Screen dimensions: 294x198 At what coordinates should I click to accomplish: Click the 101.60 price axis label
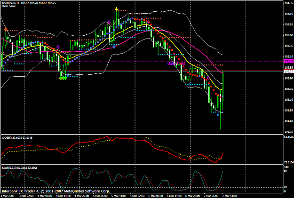coord(289,121)
